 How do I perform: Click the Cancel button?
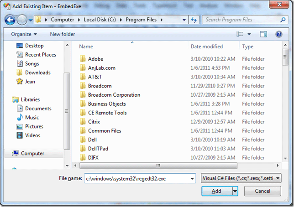(262, 191)
